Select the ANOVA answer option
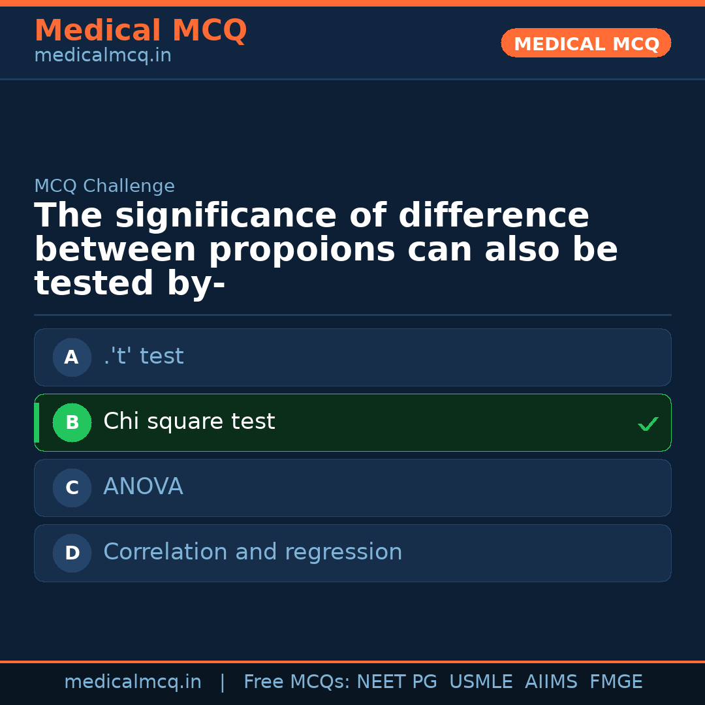 352,488
